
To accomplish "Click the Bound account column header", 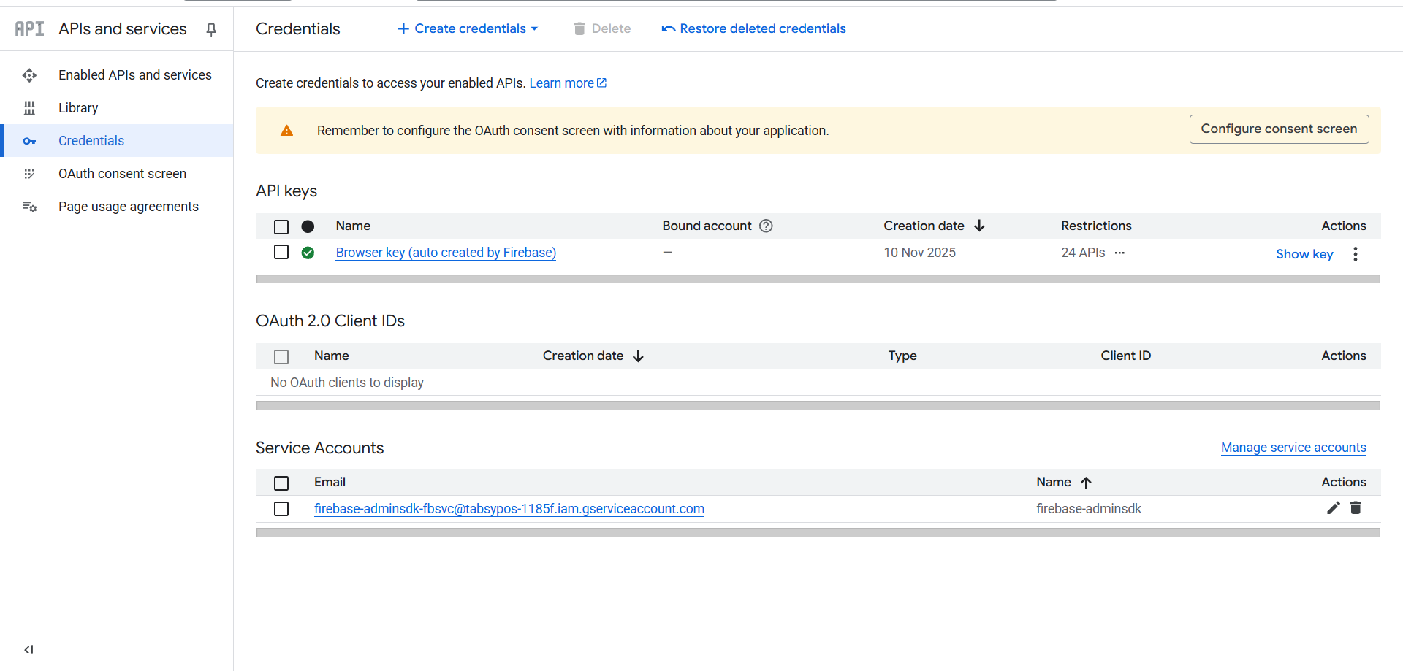I will (x=707, y=226).
